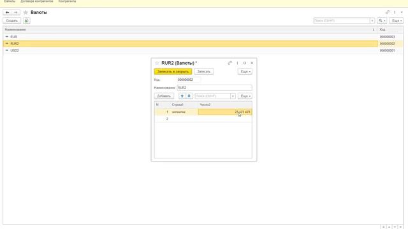408x229 pixels.
Task: Open Еще dropdown in main list toolbar
Action: (x=397, y=20)
